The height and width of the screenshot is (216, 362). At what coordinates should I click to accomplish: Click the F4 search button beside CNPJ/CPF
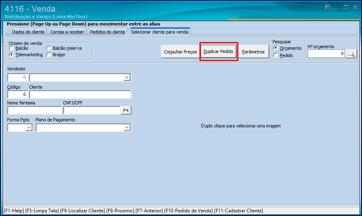[x=126, y=110]
